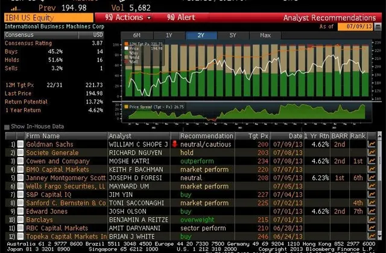Click scroll up arrow of analyst table

click(379, 135)
